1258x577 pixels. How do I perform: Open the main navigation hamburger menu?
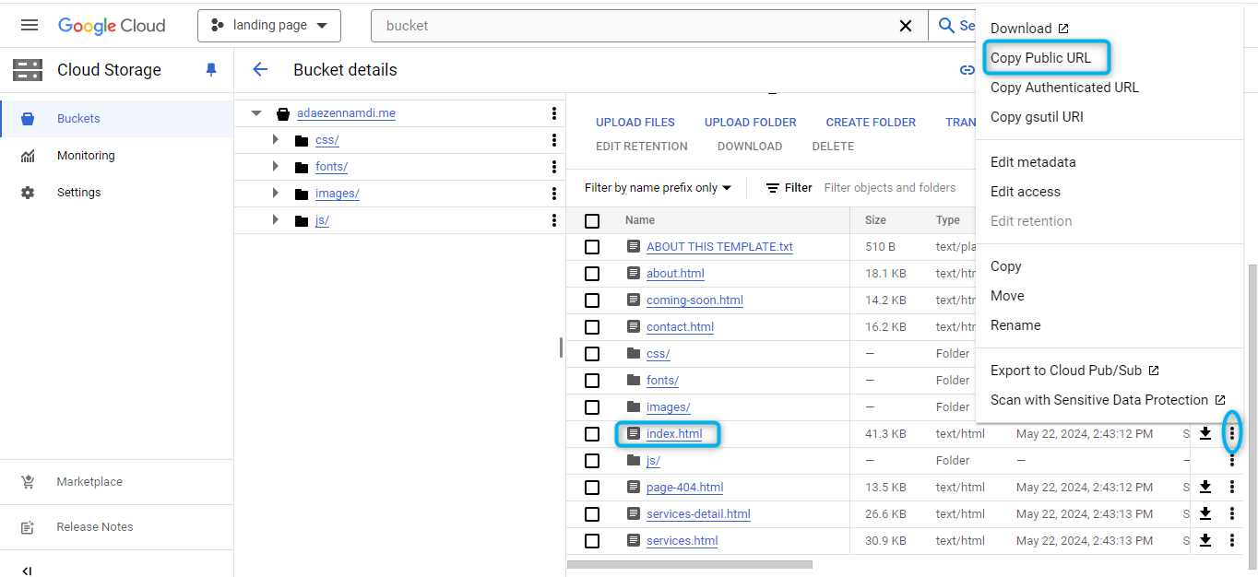coord(30,26)
